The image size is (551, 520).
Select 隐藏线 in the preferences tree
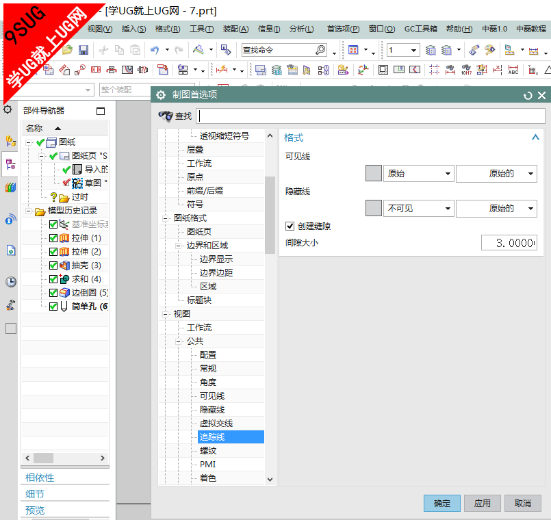(x=212, y=410)
